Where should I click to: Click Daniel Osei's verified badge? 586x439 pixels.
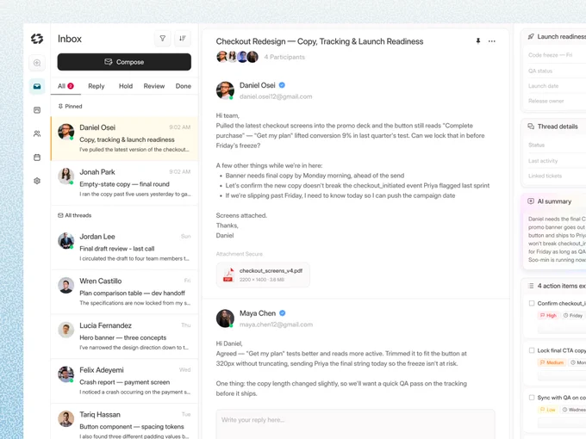click(282, 85)
